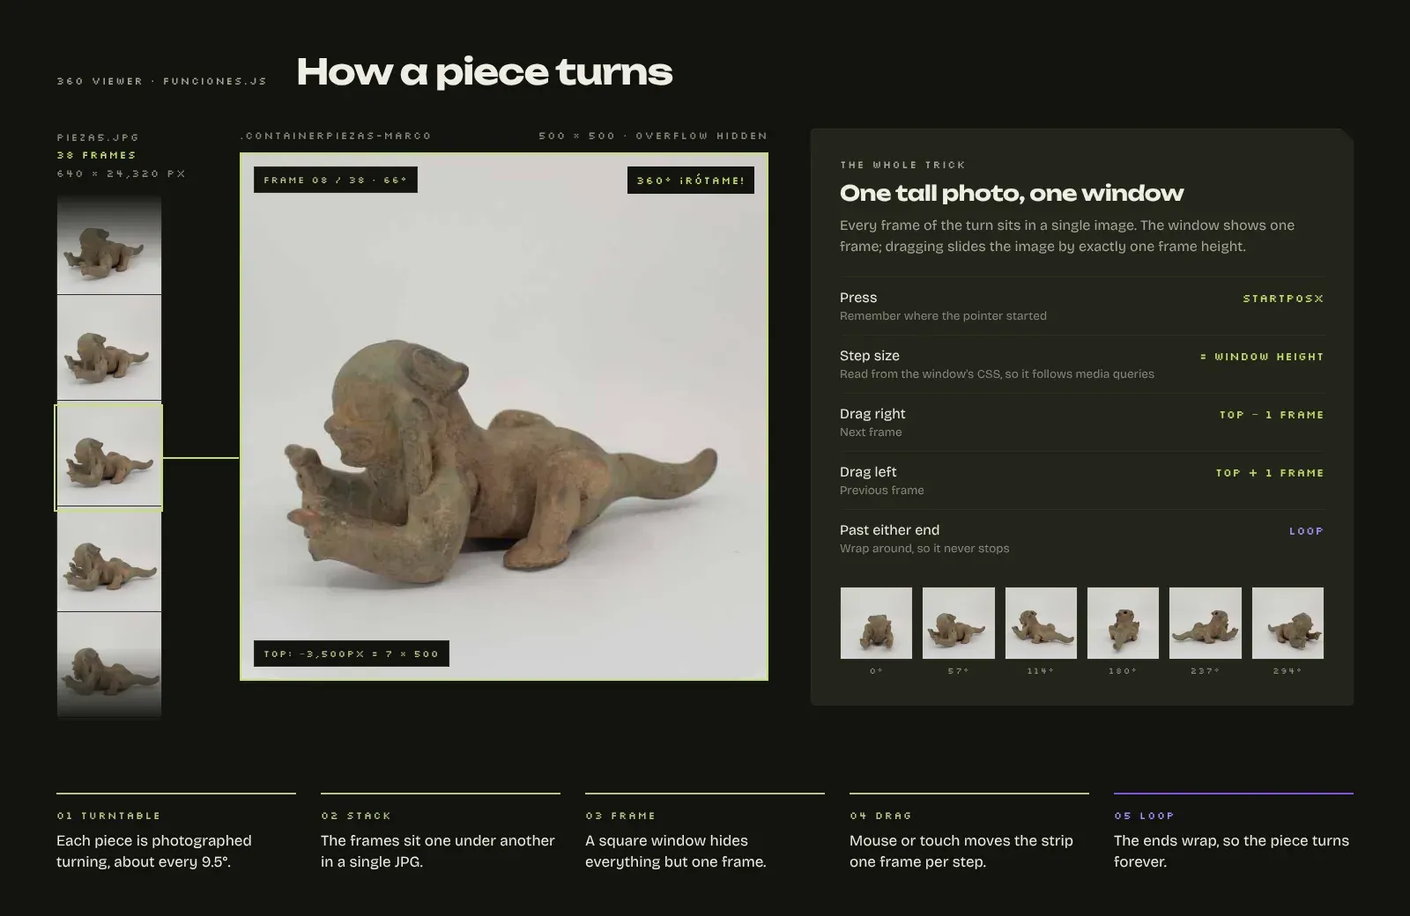Viewport: 1410px width, 916px height.
Task: Click the 'THE WHOLE TRICK' eyebrow label
Action: click(902, 165)
